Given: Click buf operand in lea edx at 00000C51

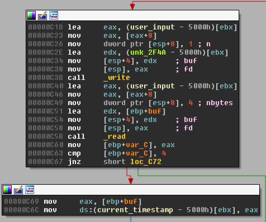Looking at the screenshot, I should coord(155,111).
